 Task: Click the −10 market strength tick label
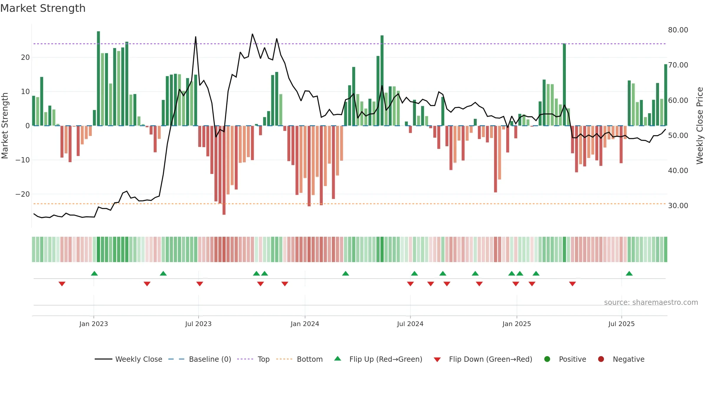click(22, 160)
